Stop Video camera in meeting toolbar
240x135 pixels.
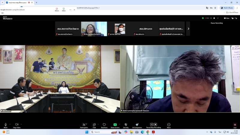[16, 125]
